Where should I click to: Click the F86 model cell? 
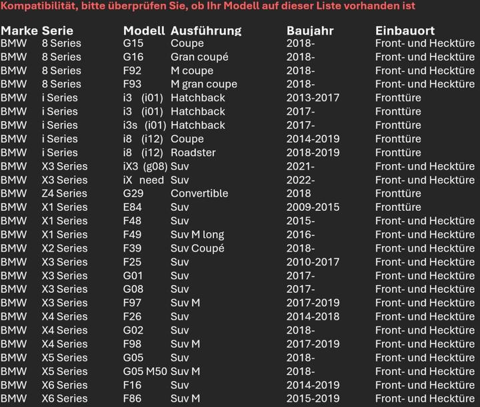click(x=133, y=398)
